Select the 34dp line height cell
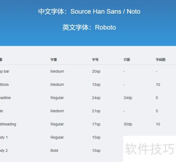This screenshot has height=162, width=176. click(x=128, y=98)
